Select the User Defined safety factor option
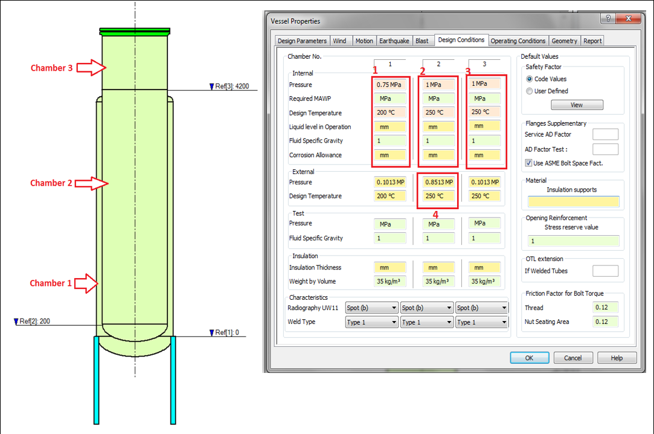 point(530,91)
